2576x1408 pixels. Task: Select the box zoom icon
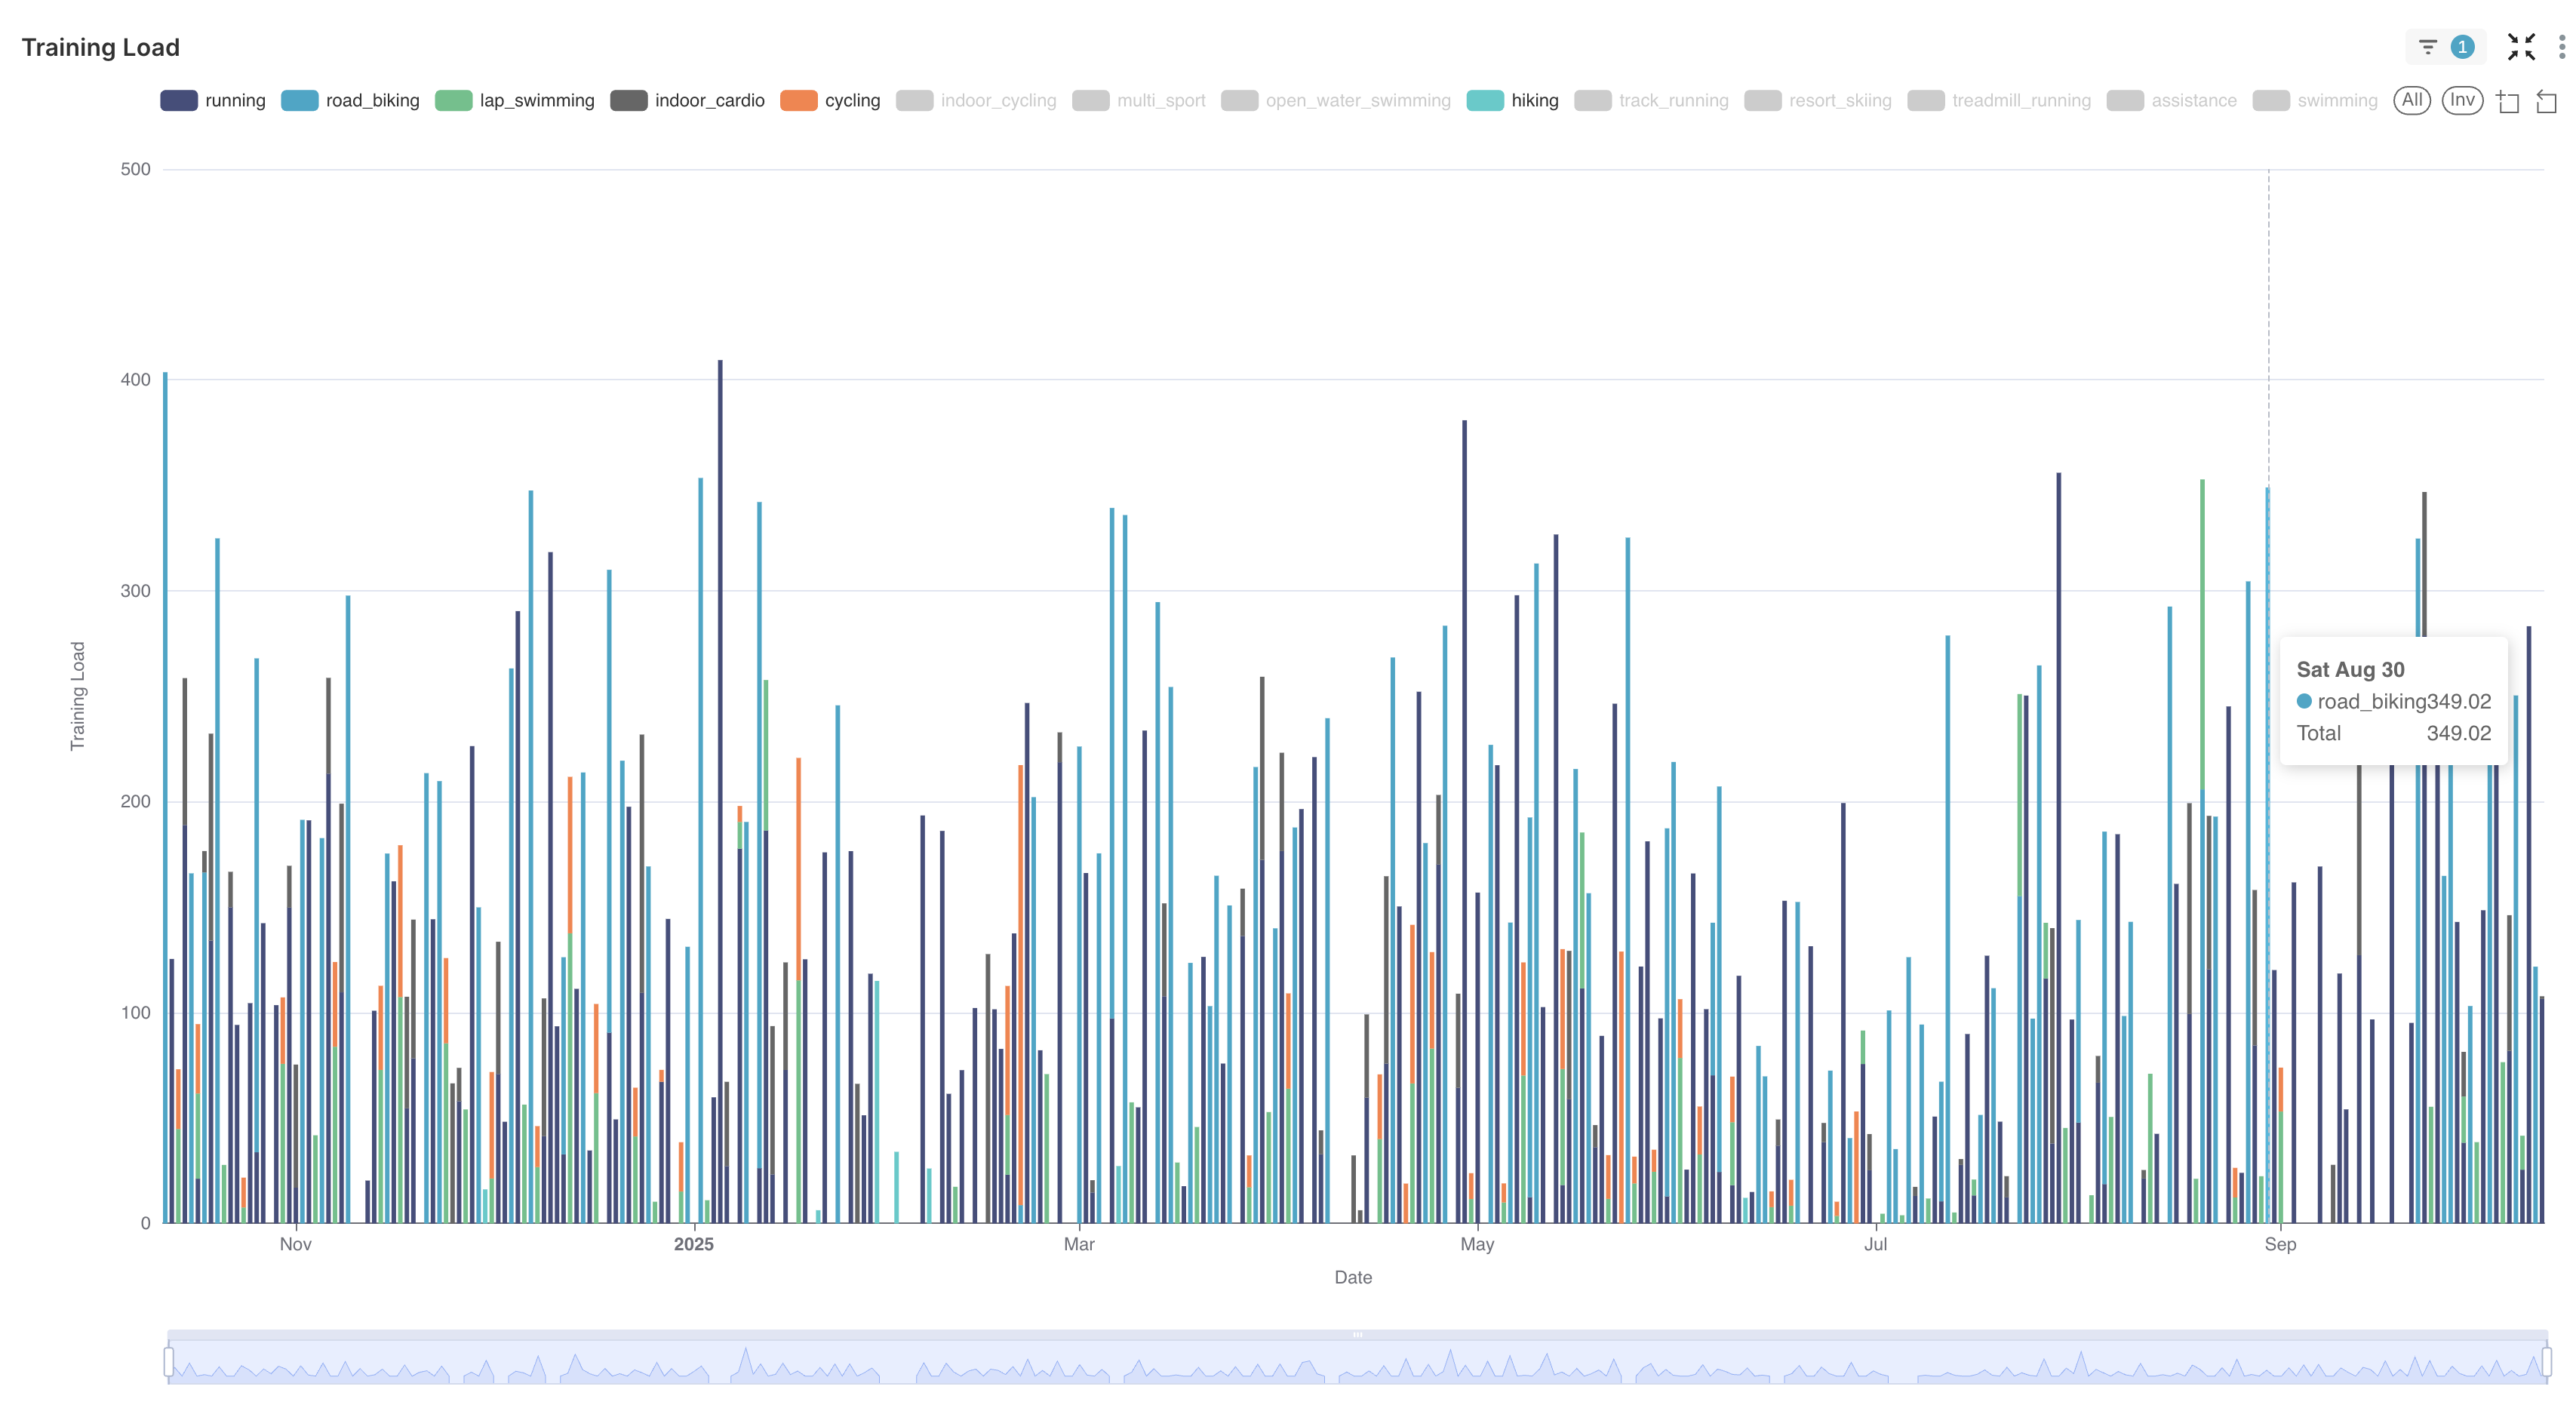click(2510, 100)
